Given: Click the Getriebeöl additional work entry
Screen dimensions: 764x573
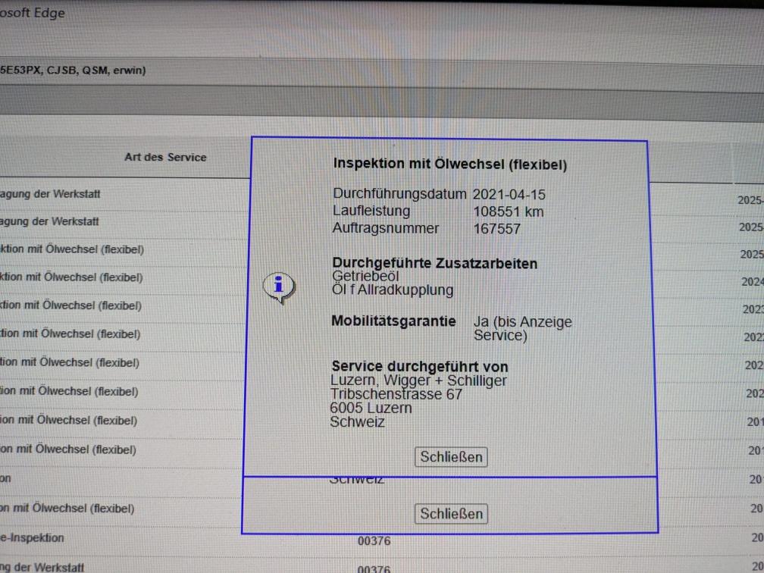Looking at the screenshot, I should pyautogui.click(x=365, y=277).
